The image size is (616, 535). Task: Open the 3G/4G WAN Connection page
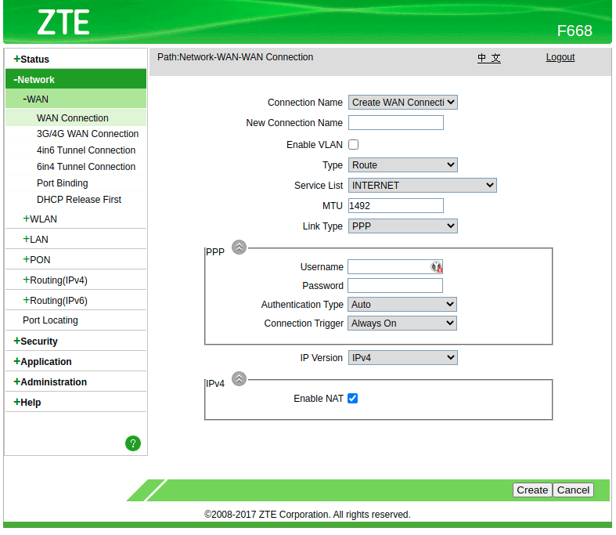click(88, 134)
